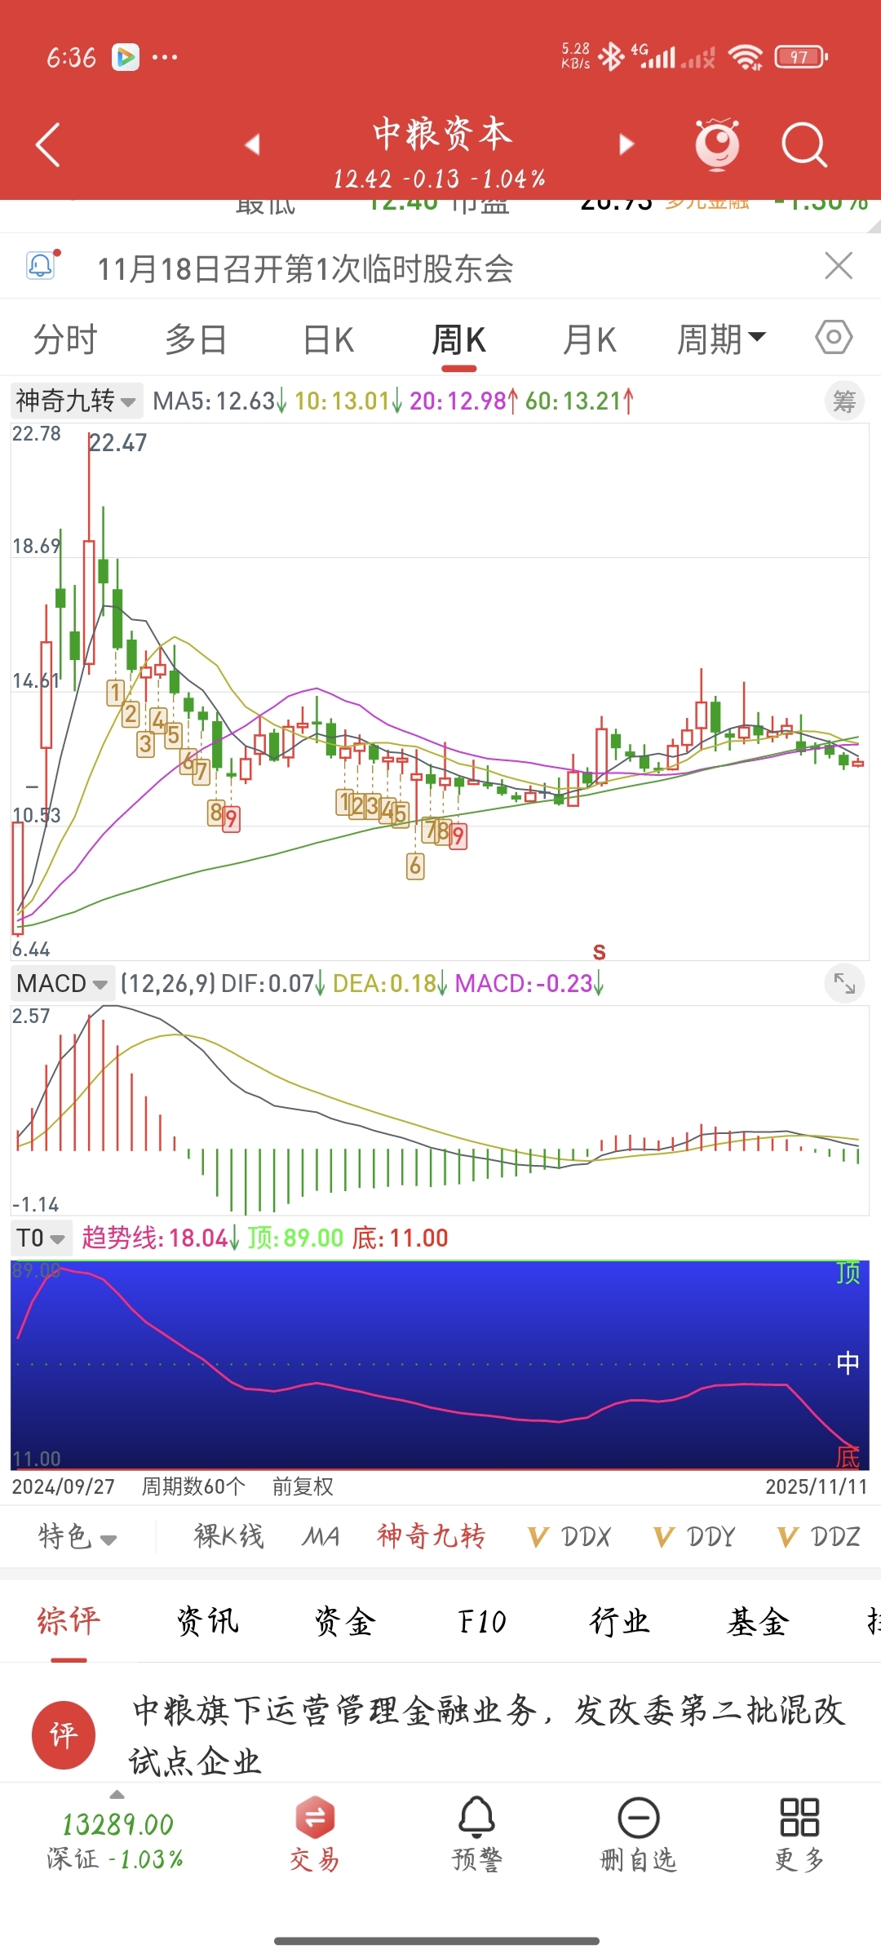Switch to 多日 chart tab
This screenshot has width=881, height=1958.
coord(196,339)
